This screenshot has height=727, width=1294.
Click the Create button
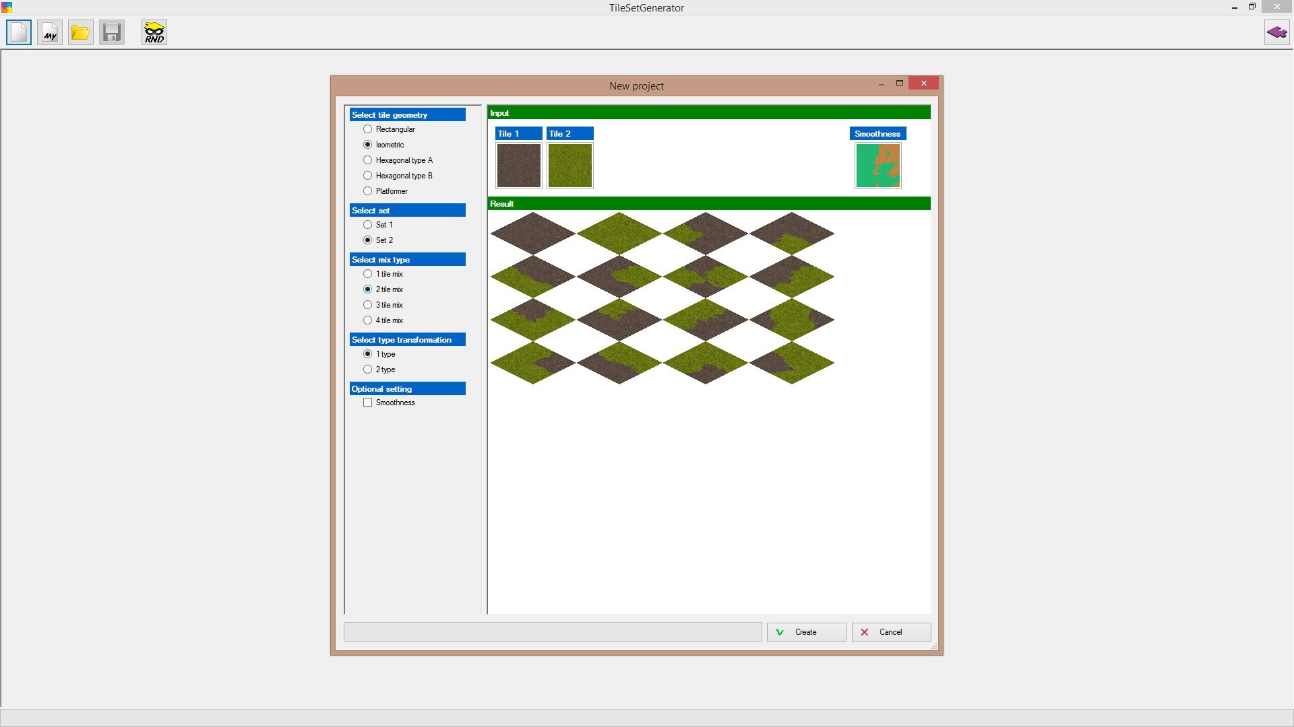click(806, 632)
